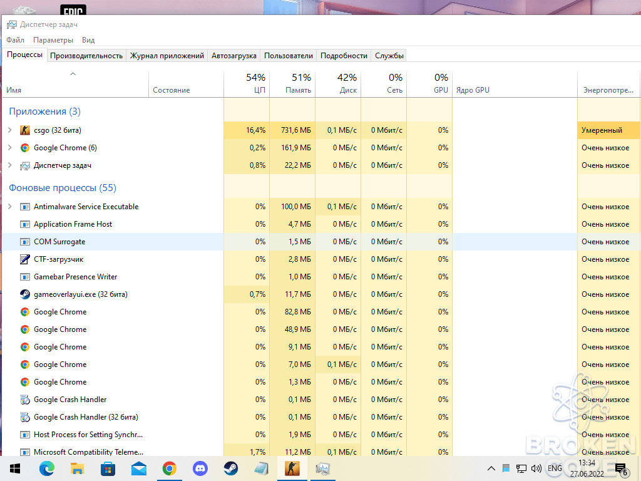Show hidden system tray icons
This screenshot has height=481, width=641.
pos(491,468)
